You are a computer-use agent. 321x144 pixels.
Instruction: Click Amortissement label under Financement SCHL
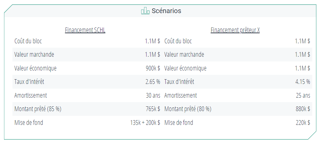[x=31, y=95]
